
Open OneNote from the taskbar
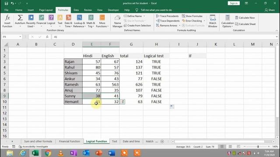[73, 153]
